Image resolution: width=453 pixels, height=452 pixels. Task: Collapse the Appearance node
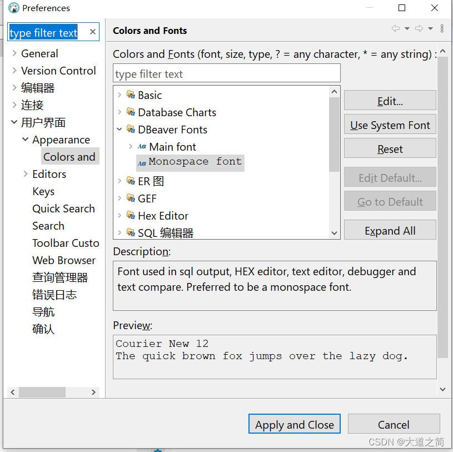point(26,140)
